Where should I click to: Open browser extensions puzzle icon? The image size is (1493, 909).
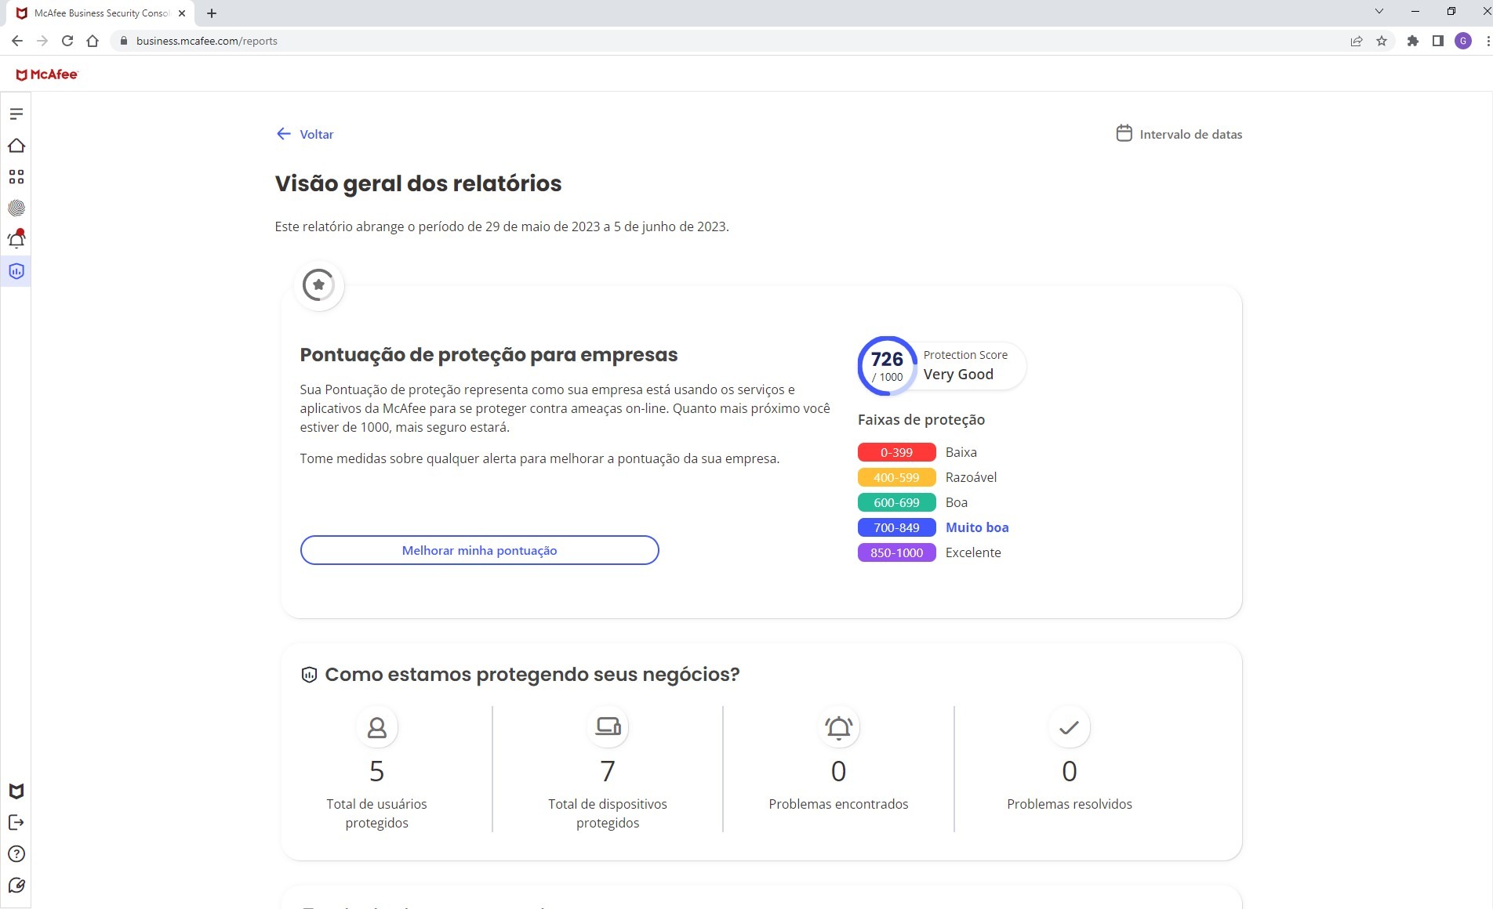(1411, 41)
